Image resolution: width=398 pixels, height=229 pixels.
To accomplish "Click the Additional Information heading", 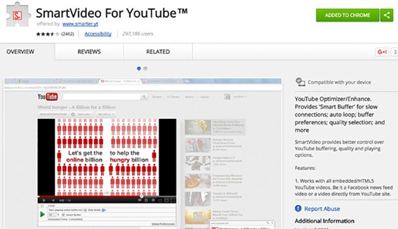I will tap(325, 221).
